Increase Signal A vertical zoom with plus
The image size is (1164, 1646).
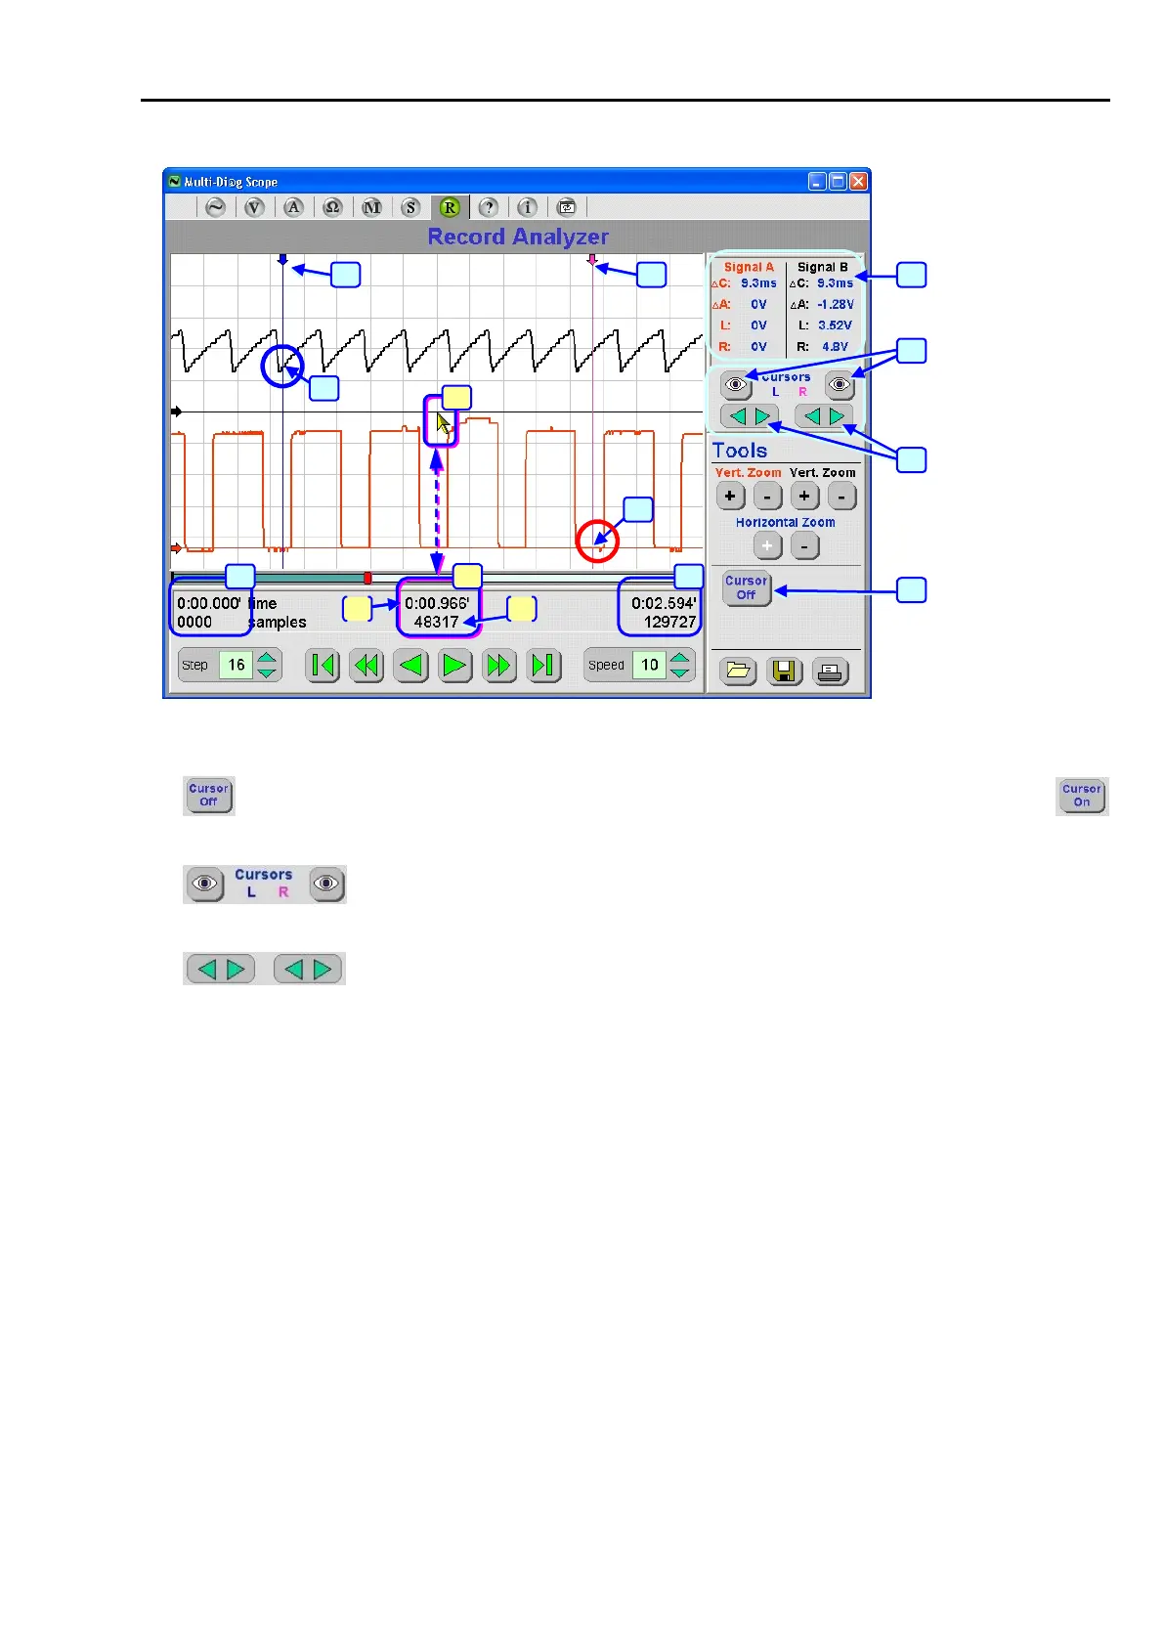730,497
